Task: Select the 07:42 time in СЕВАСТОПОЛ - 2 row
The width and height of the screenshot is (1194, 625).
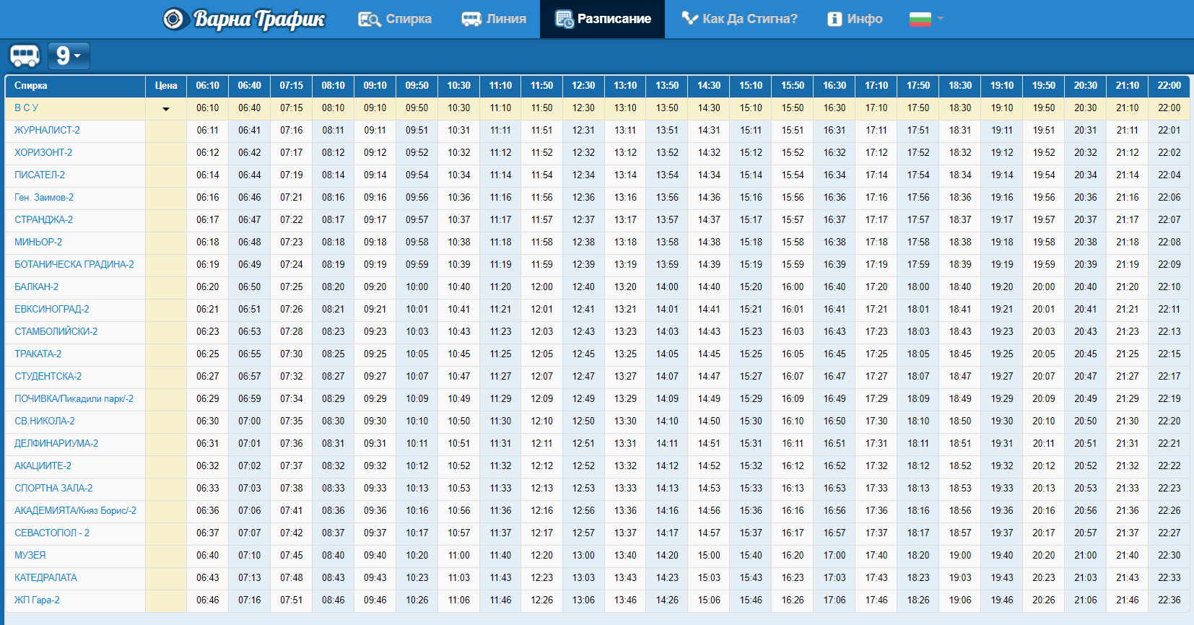Action: pos(292,533)
